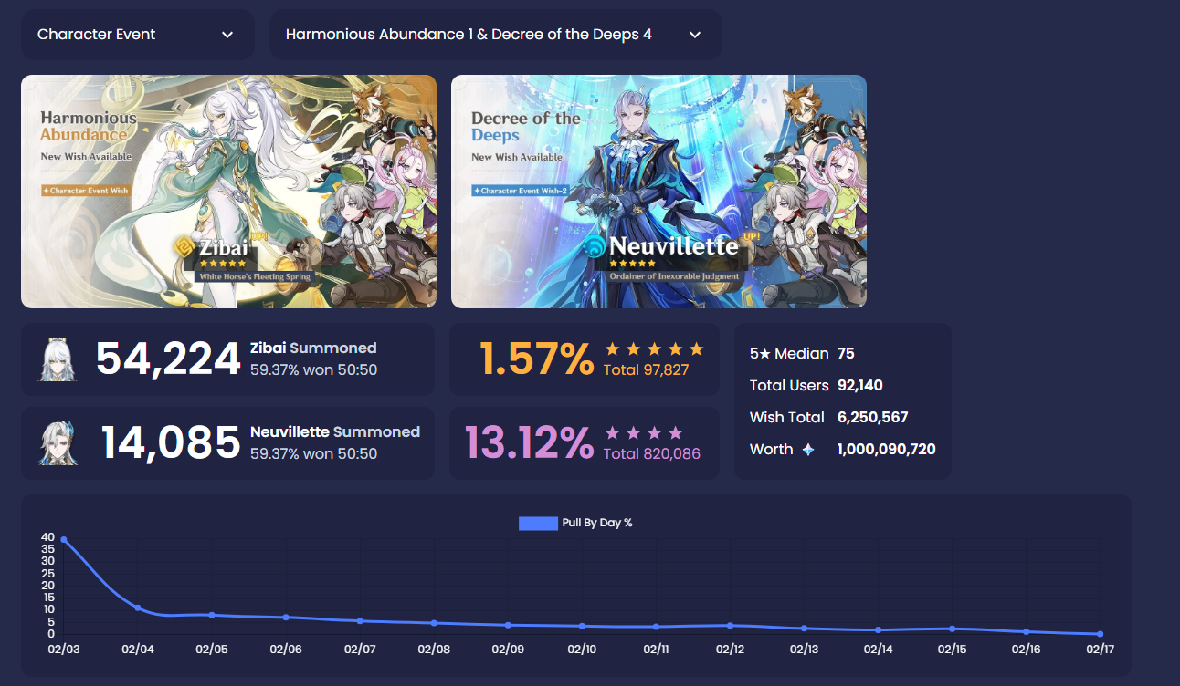
Task: Click the "Total 97,827" five-star total
Action: tap(647, 369)
